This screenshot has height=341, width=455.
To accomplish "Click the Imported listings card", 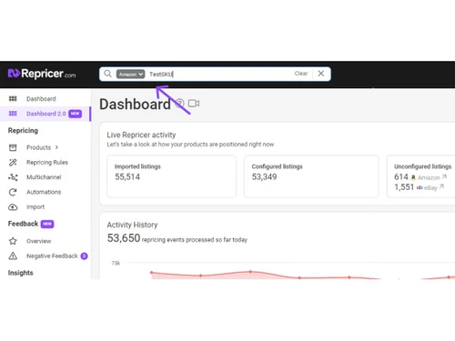I will 171,176.
